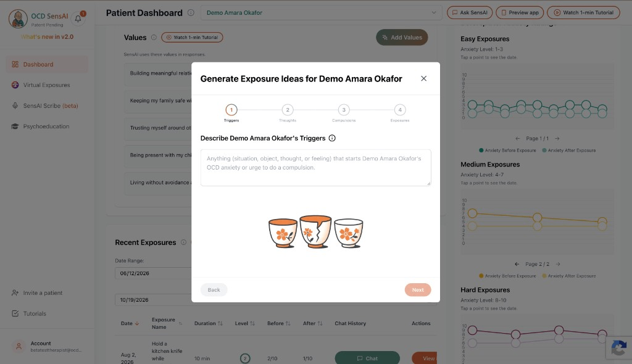The image size is (632, 364).
Task: Click the triggers description text area
Action: pos(315,168)
